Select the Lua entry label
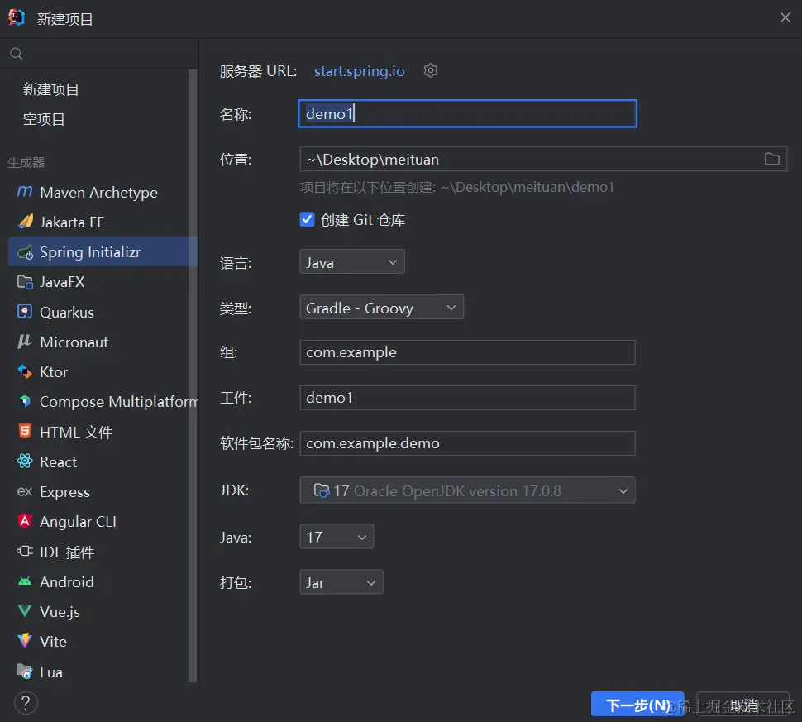Screen dimensions: 802x722 pyautogui.click(x=51, y=672)
